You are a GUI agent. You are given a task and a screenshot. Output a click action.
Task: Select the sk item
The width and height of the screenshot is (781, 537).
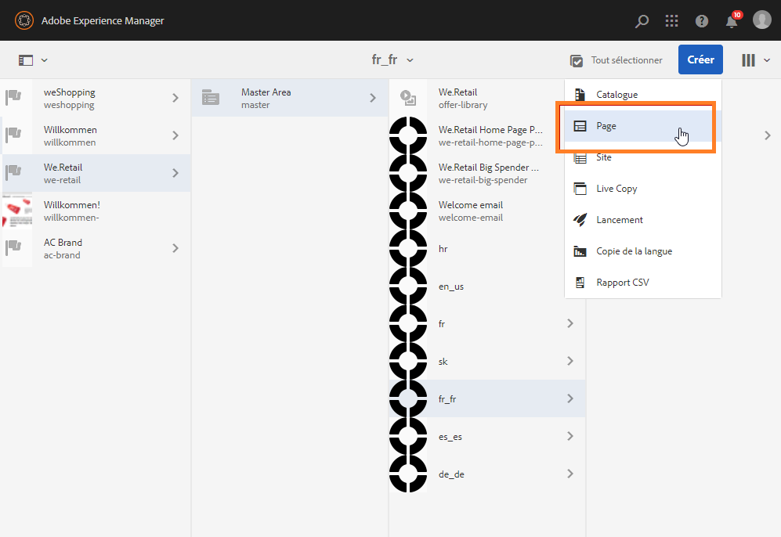click(487, 361)
